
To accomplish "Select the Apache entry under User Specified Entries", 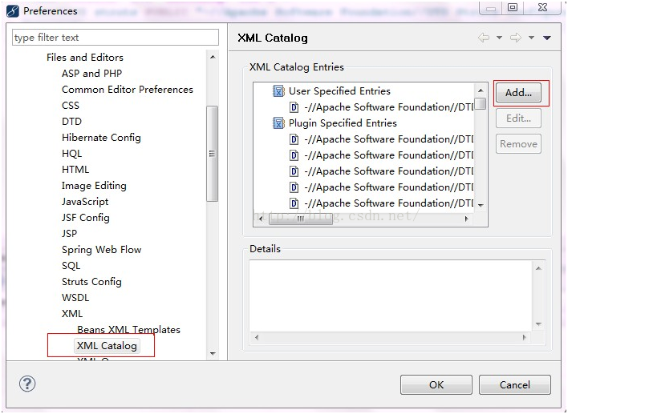I will (389, 107).
